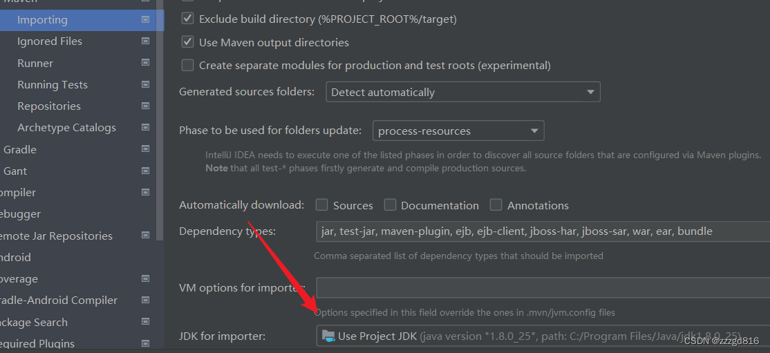Click project-level icon beside Repositories
Screen dimensions: 770x353
(145, 106)
